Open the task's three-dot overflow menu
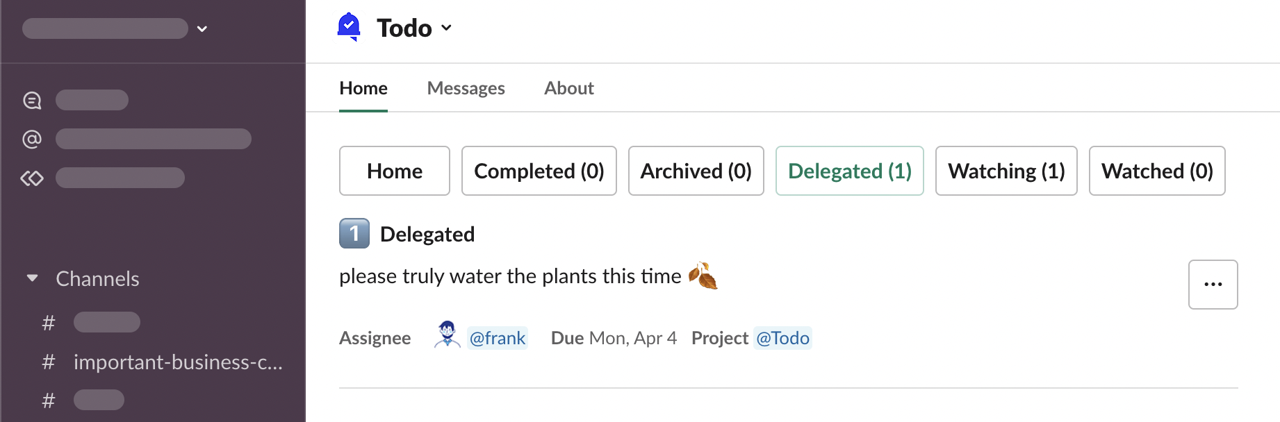 click(x=1213, y=285)
